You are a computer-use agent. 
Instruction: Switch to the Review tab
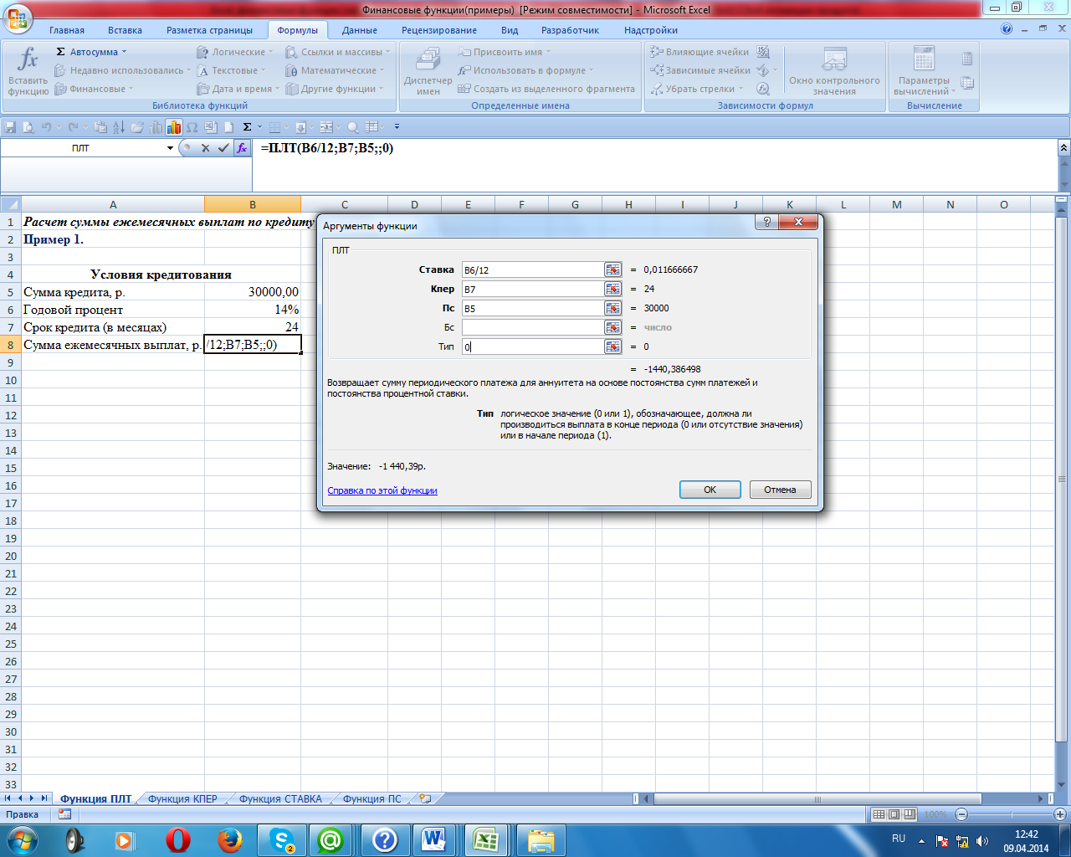click(439, 30)
